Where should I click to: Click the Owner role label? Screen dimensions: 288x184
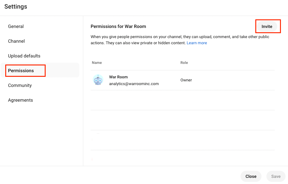(x=186, y=80)
